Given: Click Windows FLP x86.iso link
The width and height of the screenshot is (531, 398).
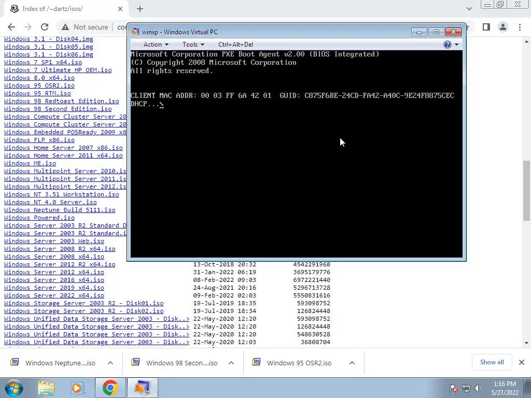Looking at the screenshot, I should (x=39, y=140).
